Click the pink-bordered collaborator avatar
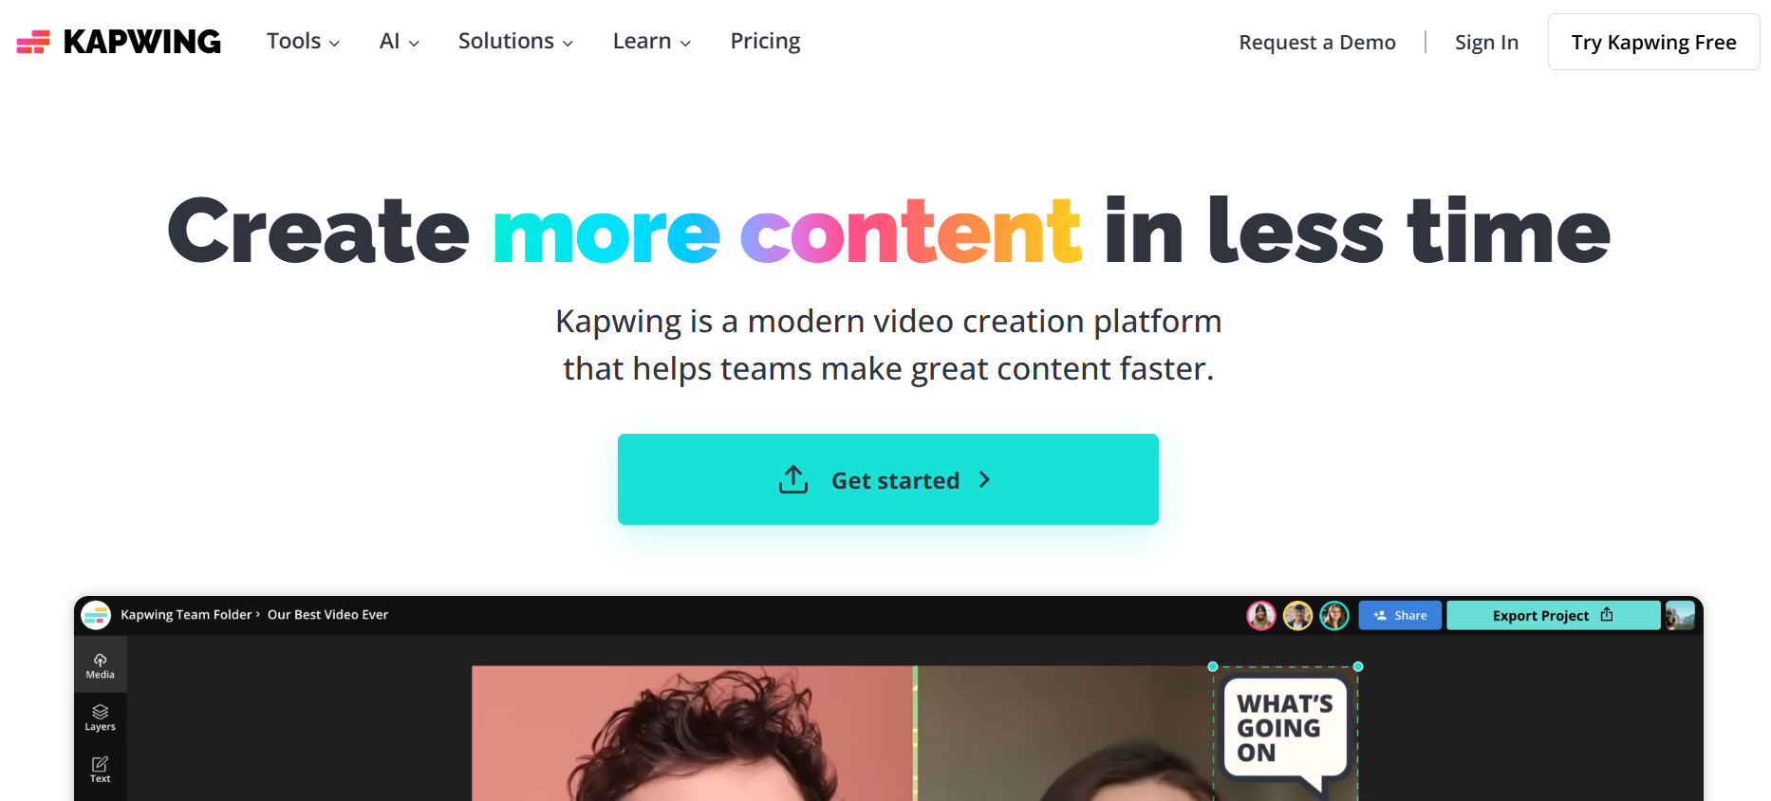This screenshot has width=1771, height=801. pyautogui.click(x=1261, y=616)
